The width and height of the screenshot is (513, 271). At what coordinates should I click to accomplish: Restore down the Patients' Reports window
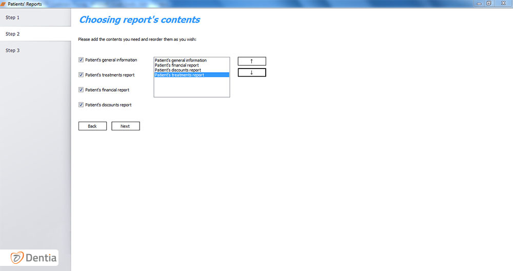tap(489, 4)
